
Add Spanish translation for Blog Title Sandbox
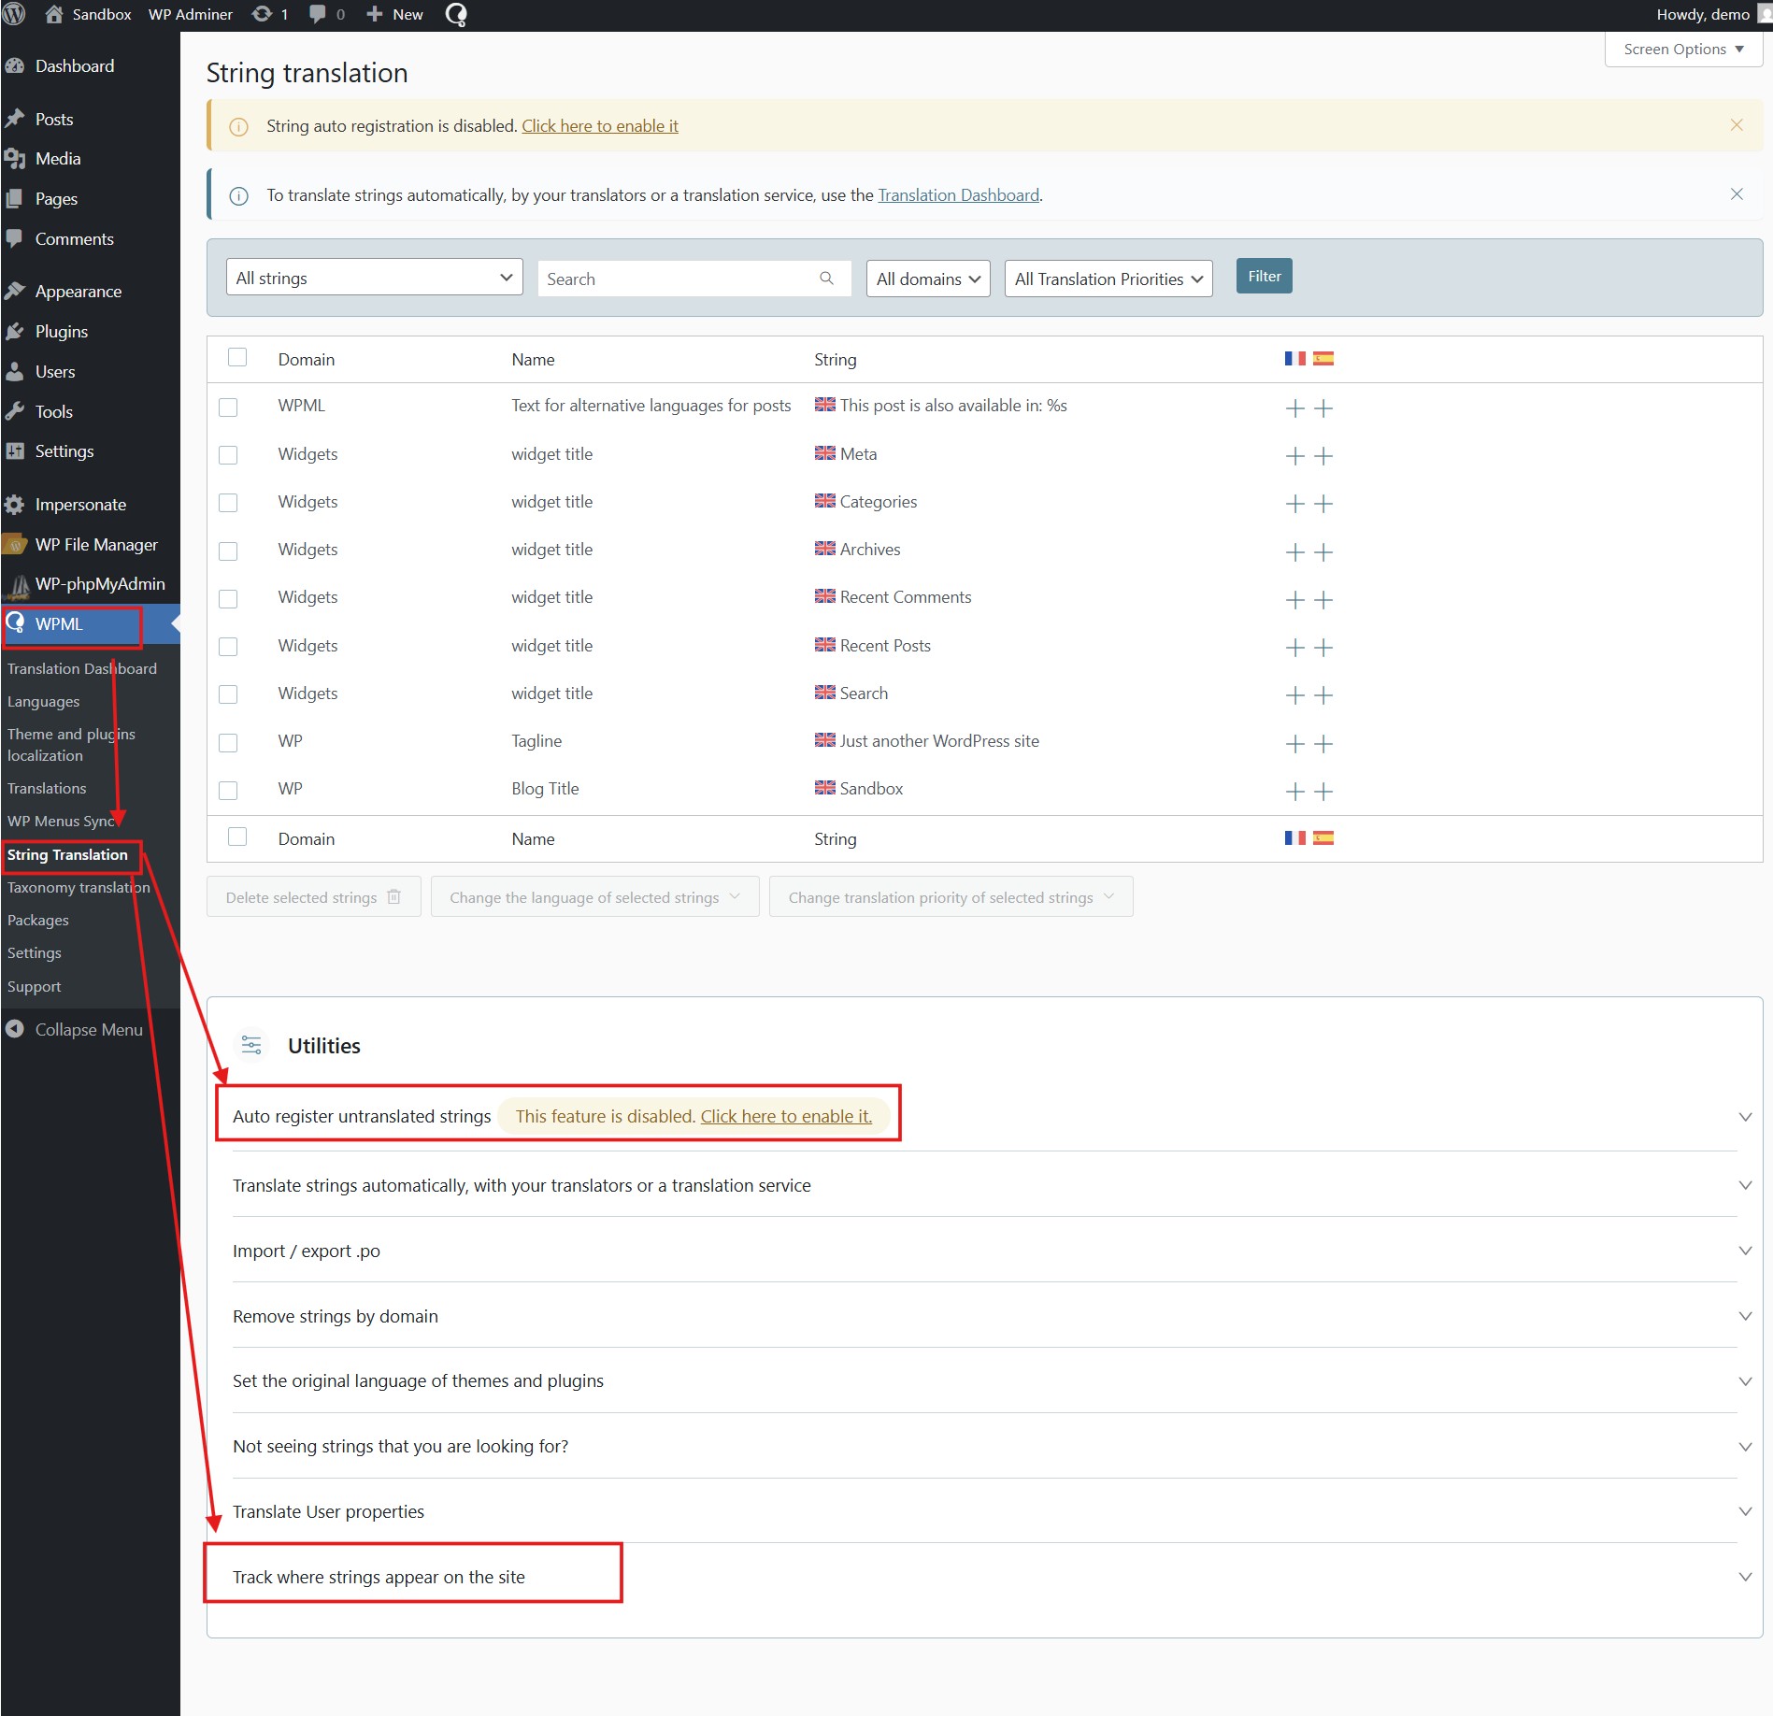(1323, 792)
